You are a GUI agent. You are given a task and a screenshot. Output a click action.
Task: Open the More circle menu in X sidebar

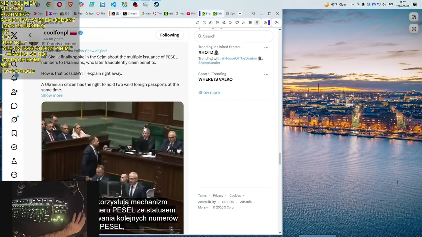coord(14,175)
